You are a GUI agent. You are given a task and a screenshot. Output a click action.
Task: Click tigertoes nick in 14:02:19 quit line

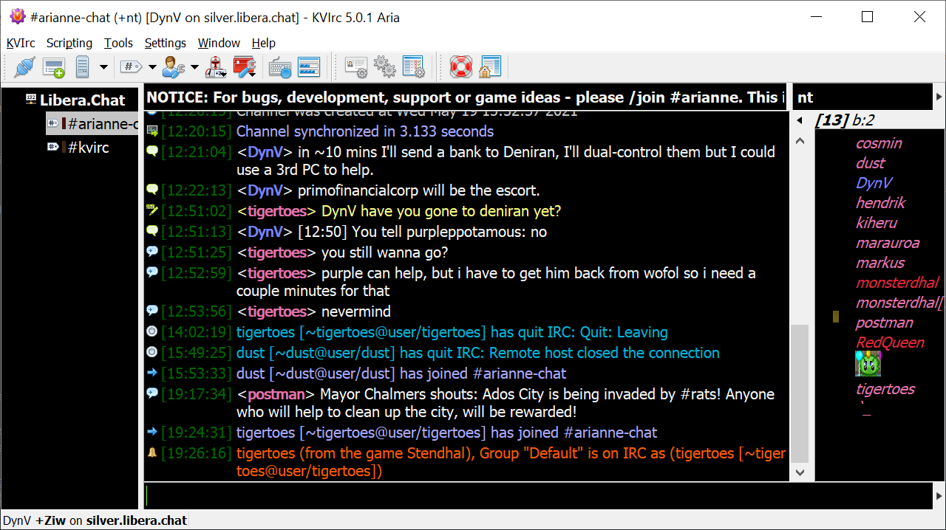(x=266, y=332)
